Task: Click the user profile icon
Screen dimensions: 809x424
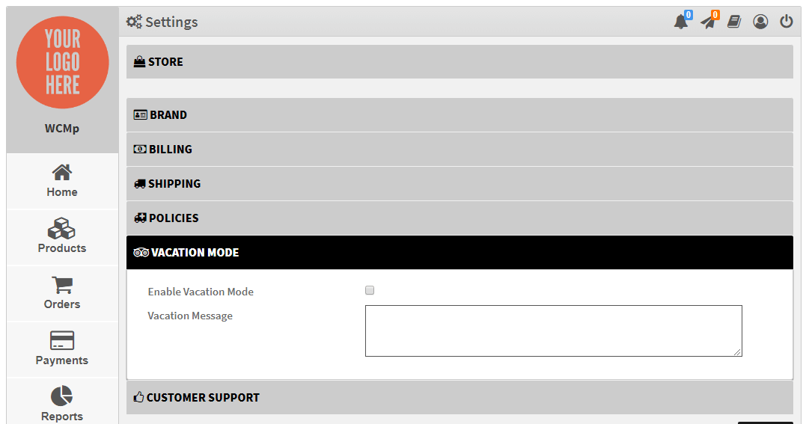Action: [x=760, y=22]
